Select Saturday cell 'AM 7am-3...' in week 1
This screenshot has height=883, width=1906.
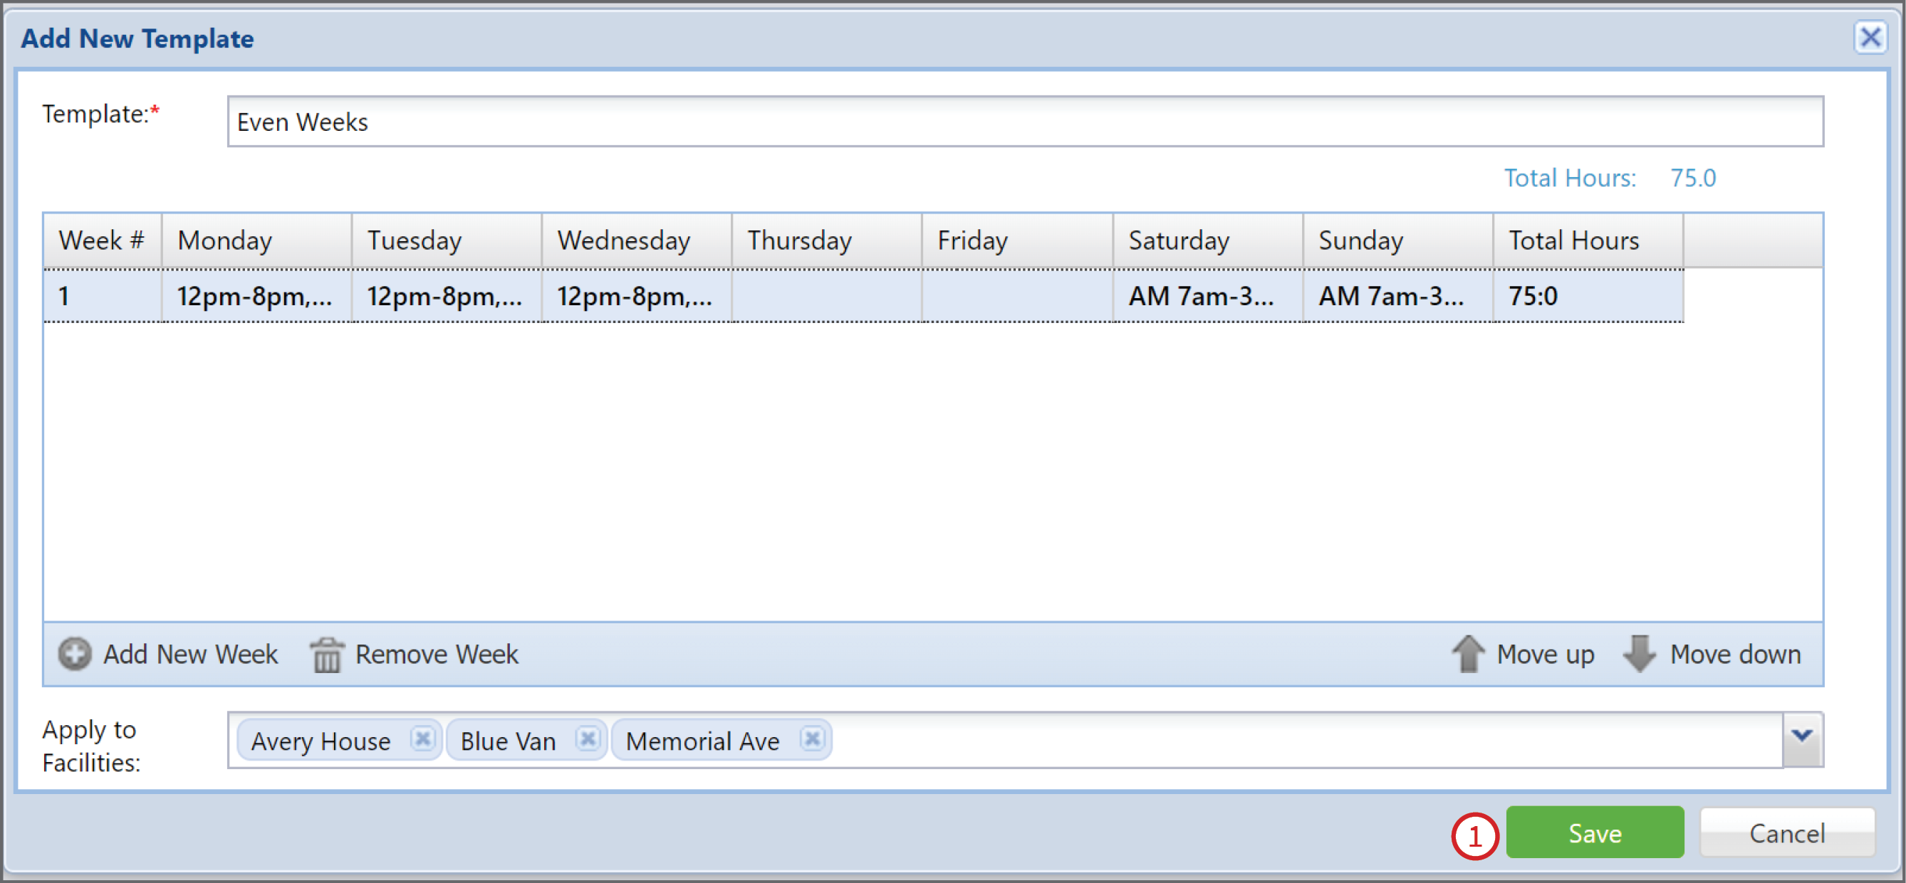(1207, 295)
